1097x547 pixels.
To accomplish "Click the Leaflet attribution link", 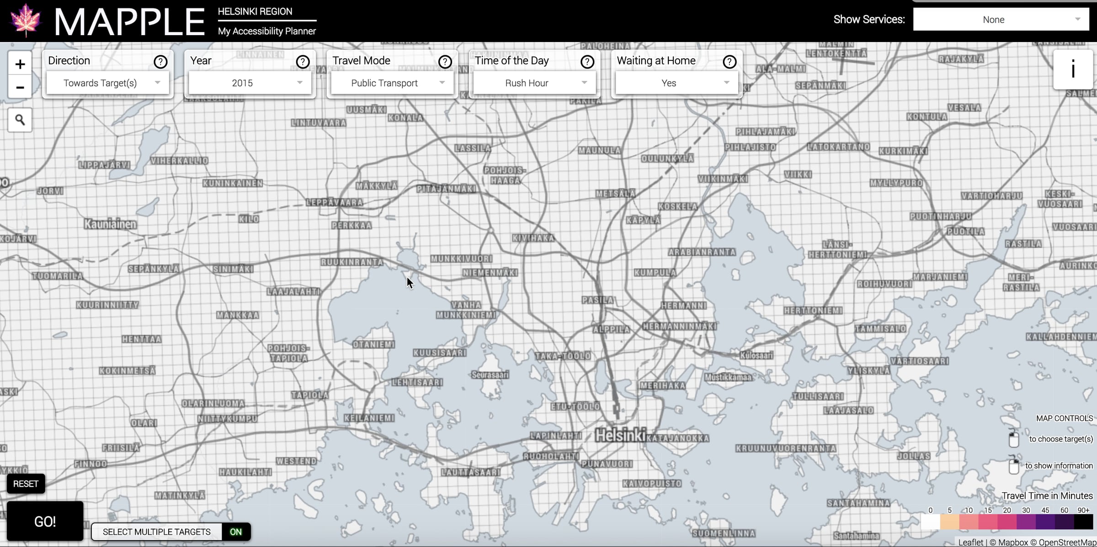I will coord(970,542).
